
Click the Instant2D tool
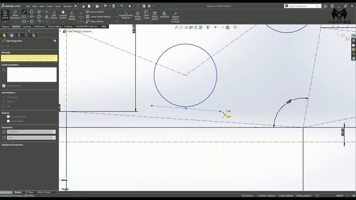(x=164, y=15)
